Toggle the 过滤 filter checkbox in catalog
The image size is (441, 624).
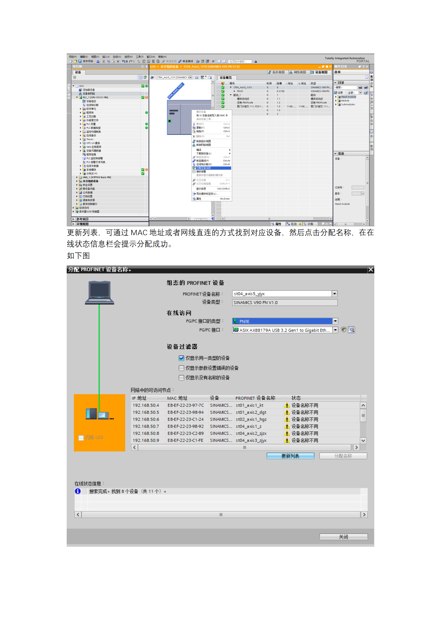point(336,93)
